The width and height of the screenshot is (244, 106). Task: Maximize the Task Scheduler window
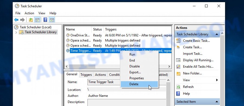click(206, 6)
